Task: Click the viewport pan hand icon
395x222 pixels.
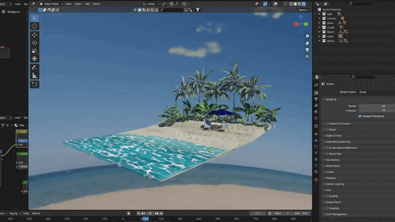Action: point(307,43)
